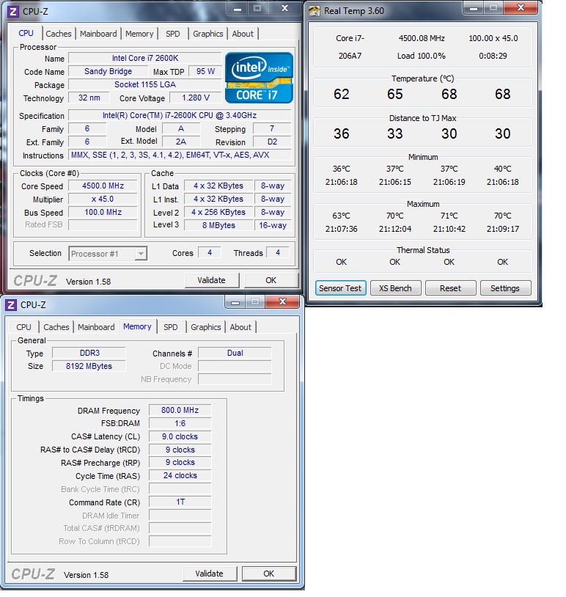Switch to Caches tab in top CPU-Z
566x597 pixels.
click(x=59, y=34)
